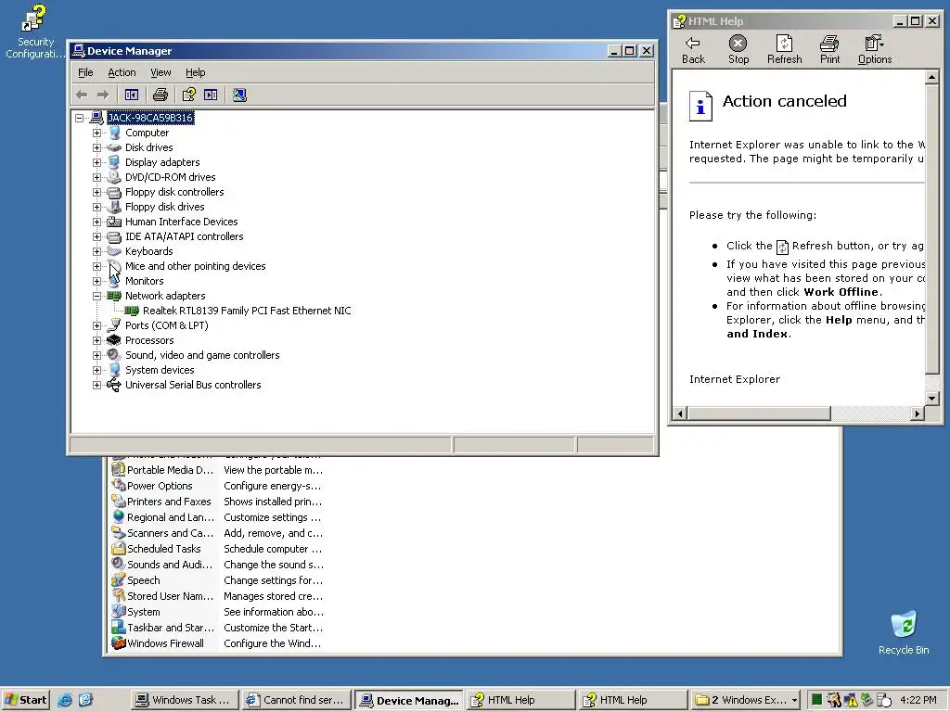The height and width of the screenshot is (712, 950).
Task: Collapse the Network adapters node
Action: tap(96, 296)
